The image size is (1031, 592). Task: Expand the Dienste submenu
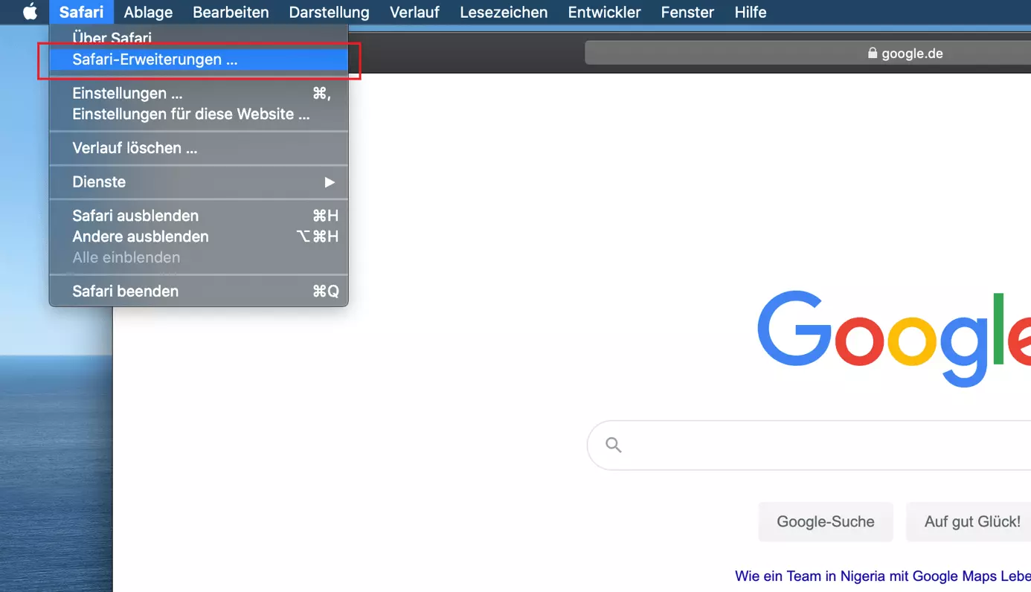coord(199,182)
